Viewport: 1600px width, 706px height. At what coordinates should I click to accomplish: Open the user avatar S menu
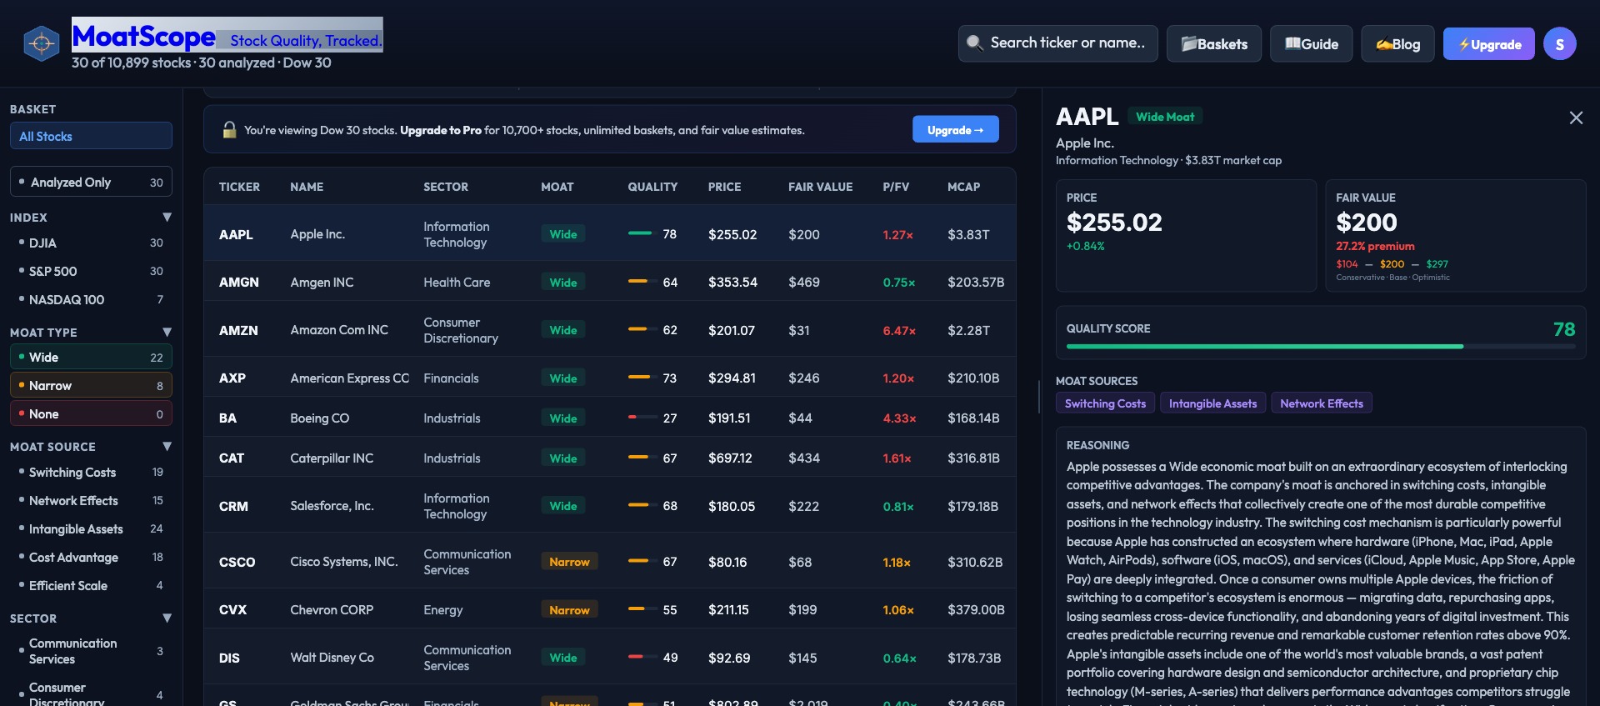click(x=1559, y=44)
